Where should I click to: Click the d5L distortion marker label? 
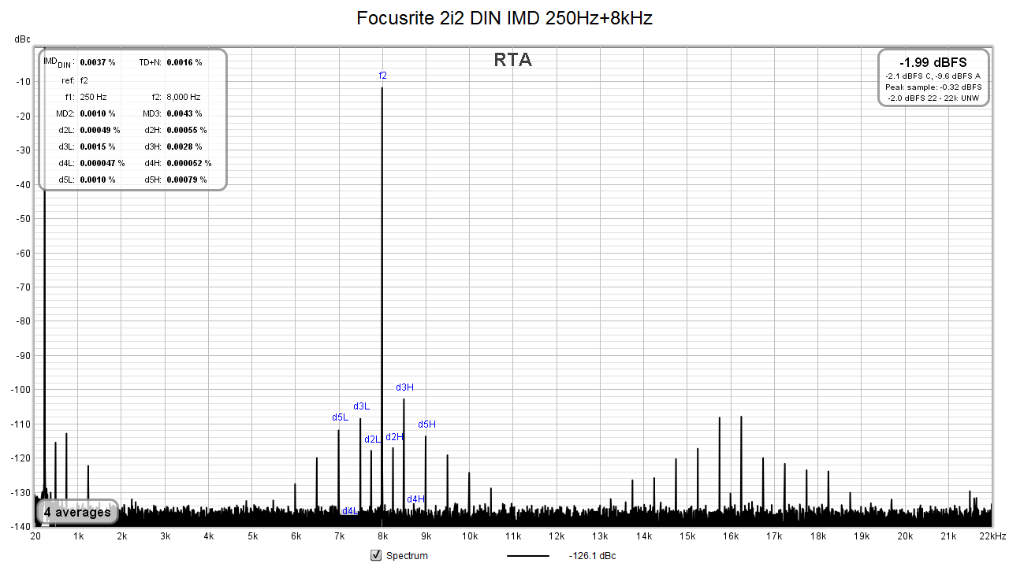(x=340, y=417)
